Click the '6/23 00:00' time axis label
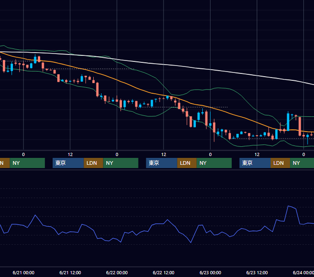This screenshot has width=314, height=277. 210,272
